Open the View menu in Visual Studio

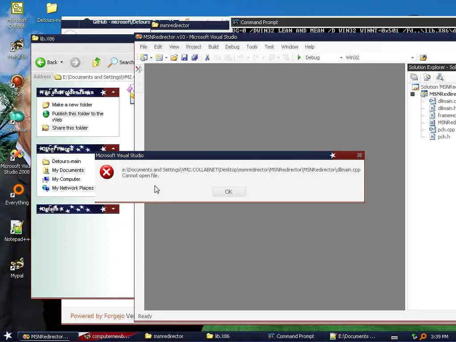[174, 47]
